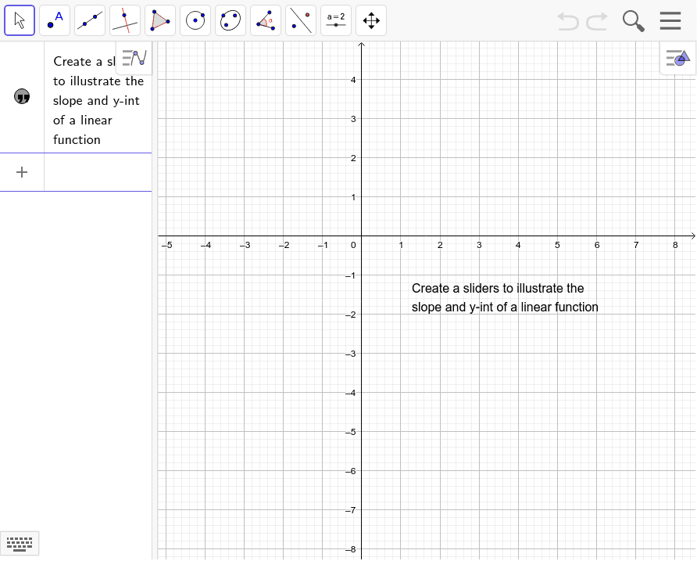
Task: Select the Angle measurement tool
Action: tap(266, 20)
